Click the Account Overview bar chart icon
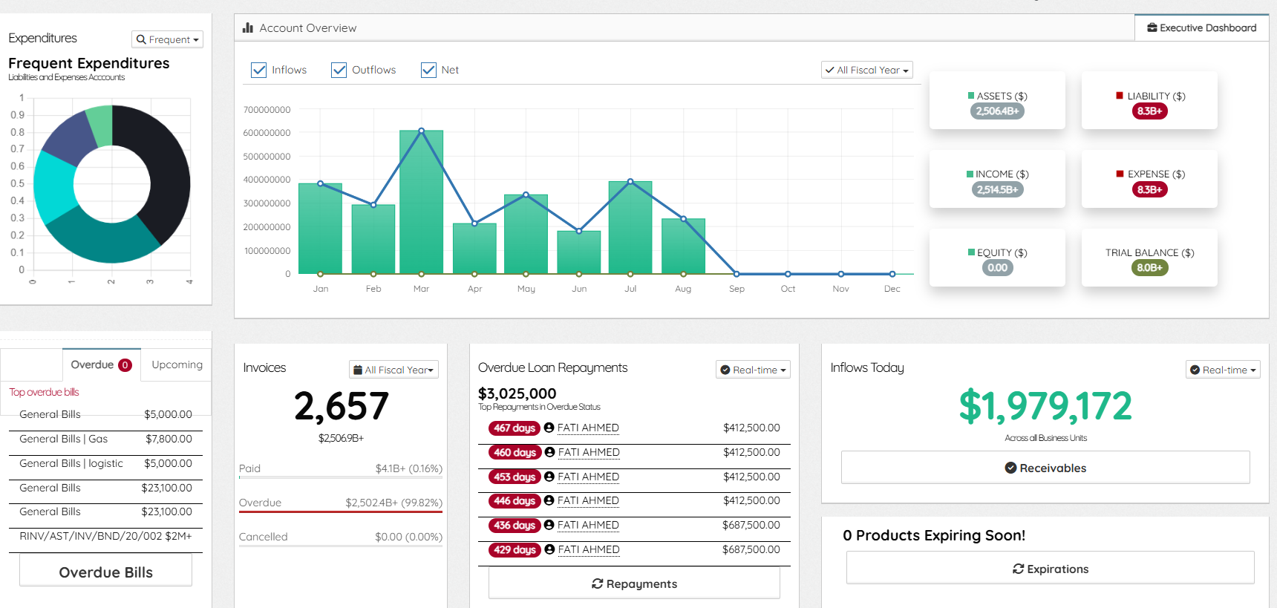 click(x=248, y=27)
